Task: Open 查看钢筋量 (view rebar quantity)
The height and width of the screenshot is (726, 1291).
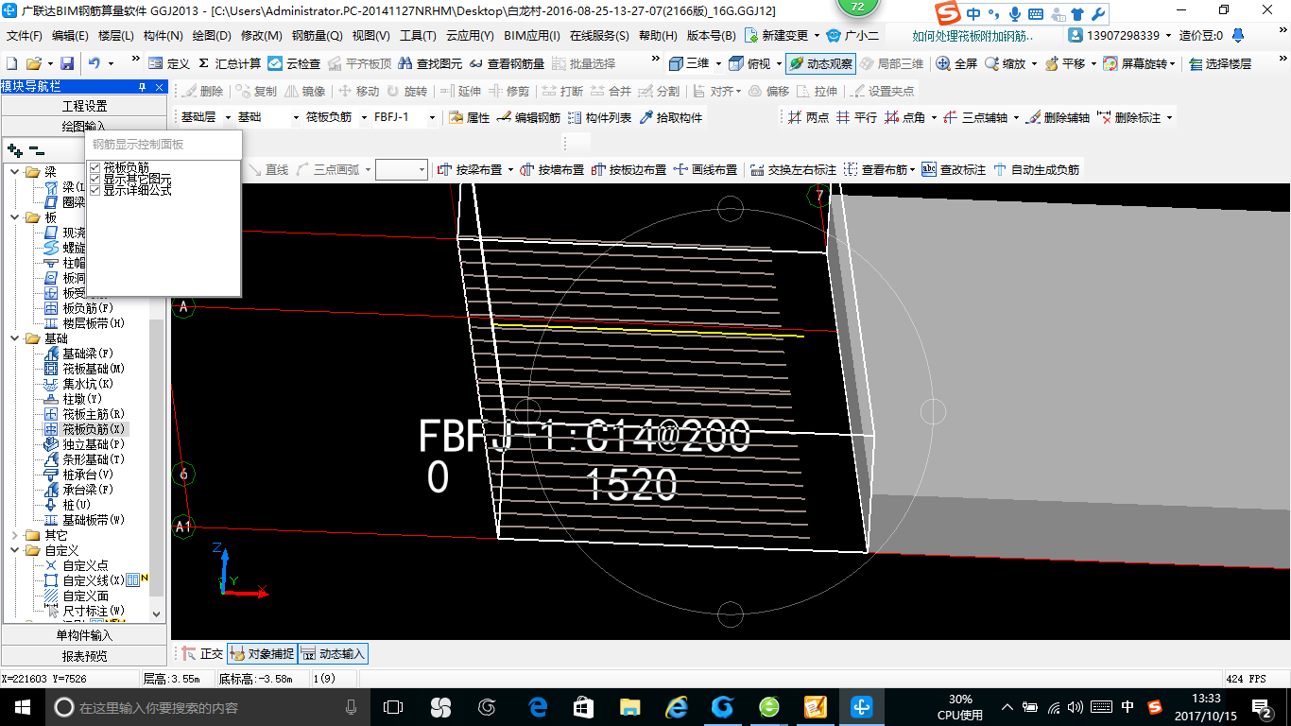Action: coord(507,63)
